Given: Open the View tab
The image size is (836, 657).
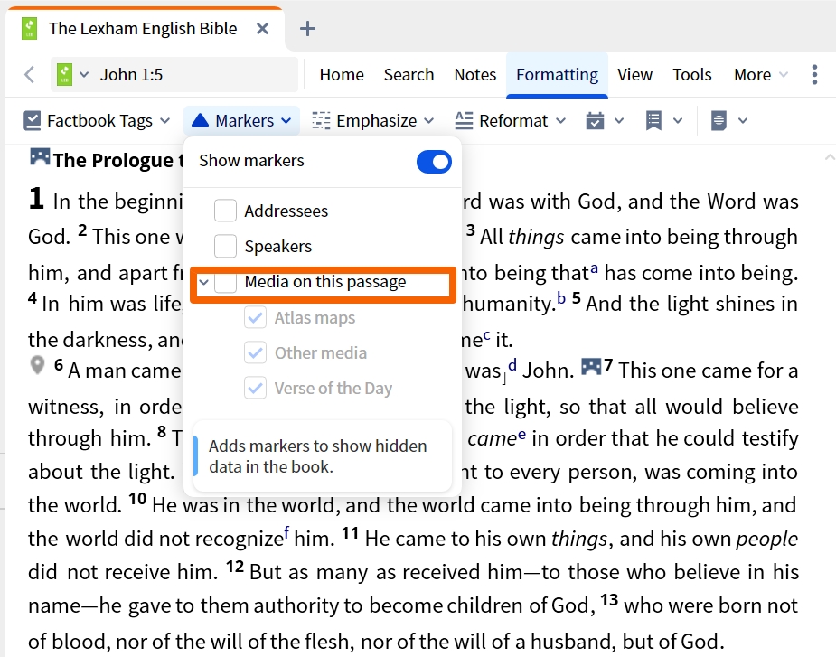Looking at the screenshot, I should tap(634, 75).
